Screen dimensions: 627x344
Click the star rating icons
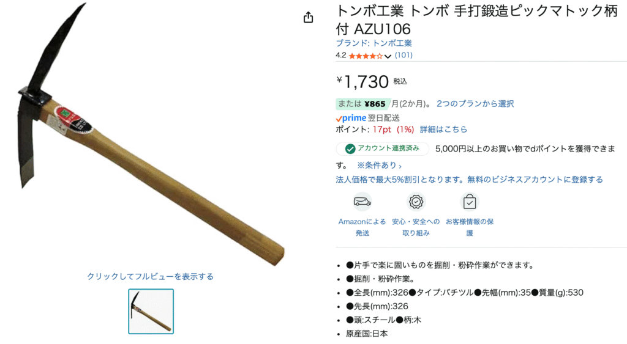tap(366, 56)
